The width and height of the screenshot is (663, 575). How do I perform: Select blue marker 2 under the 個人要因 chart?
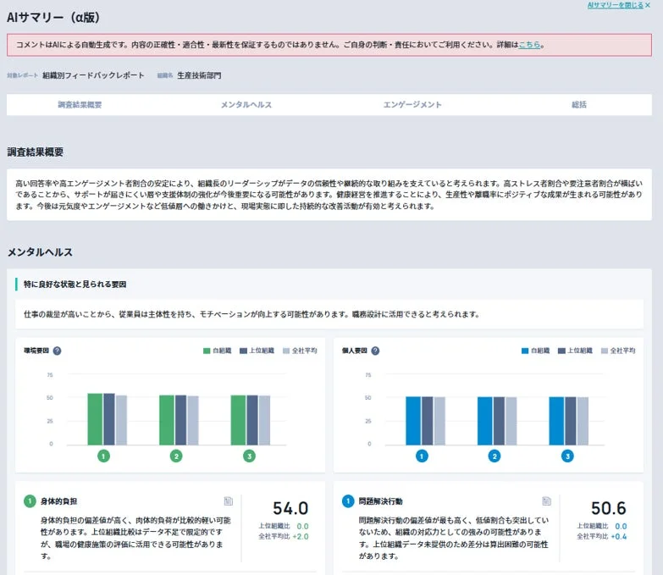click(x=494, y=456)
